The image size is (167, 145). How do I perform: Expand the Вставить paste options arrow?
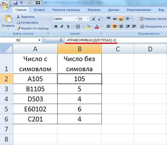[x=8, y=29]
